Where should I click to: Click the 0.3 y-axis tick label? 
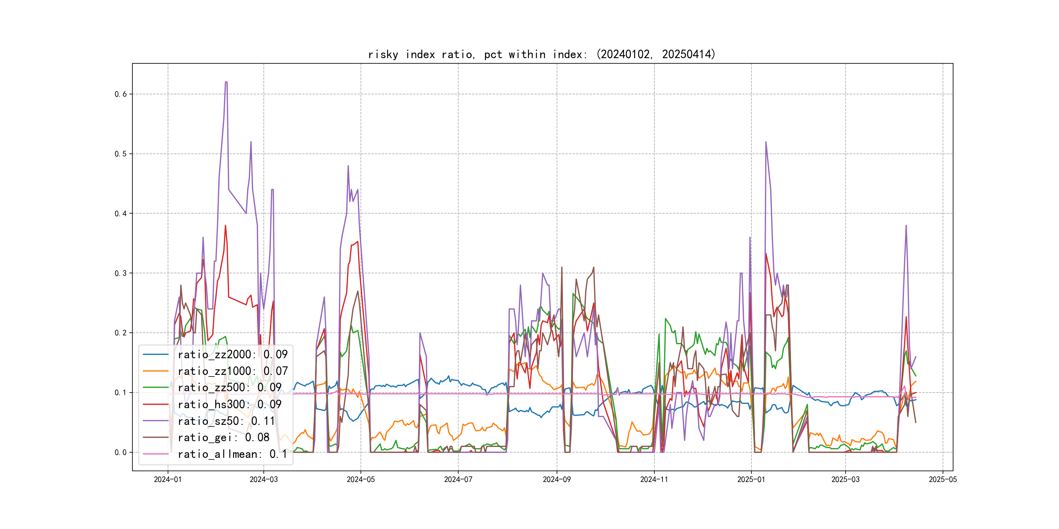tap(121, 273)
